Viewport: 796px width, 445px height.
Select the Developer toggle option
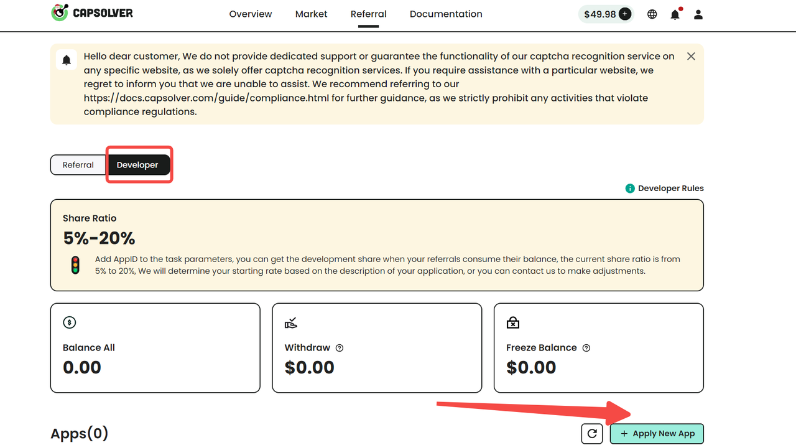pyautogui.click(x=137, y=165)
